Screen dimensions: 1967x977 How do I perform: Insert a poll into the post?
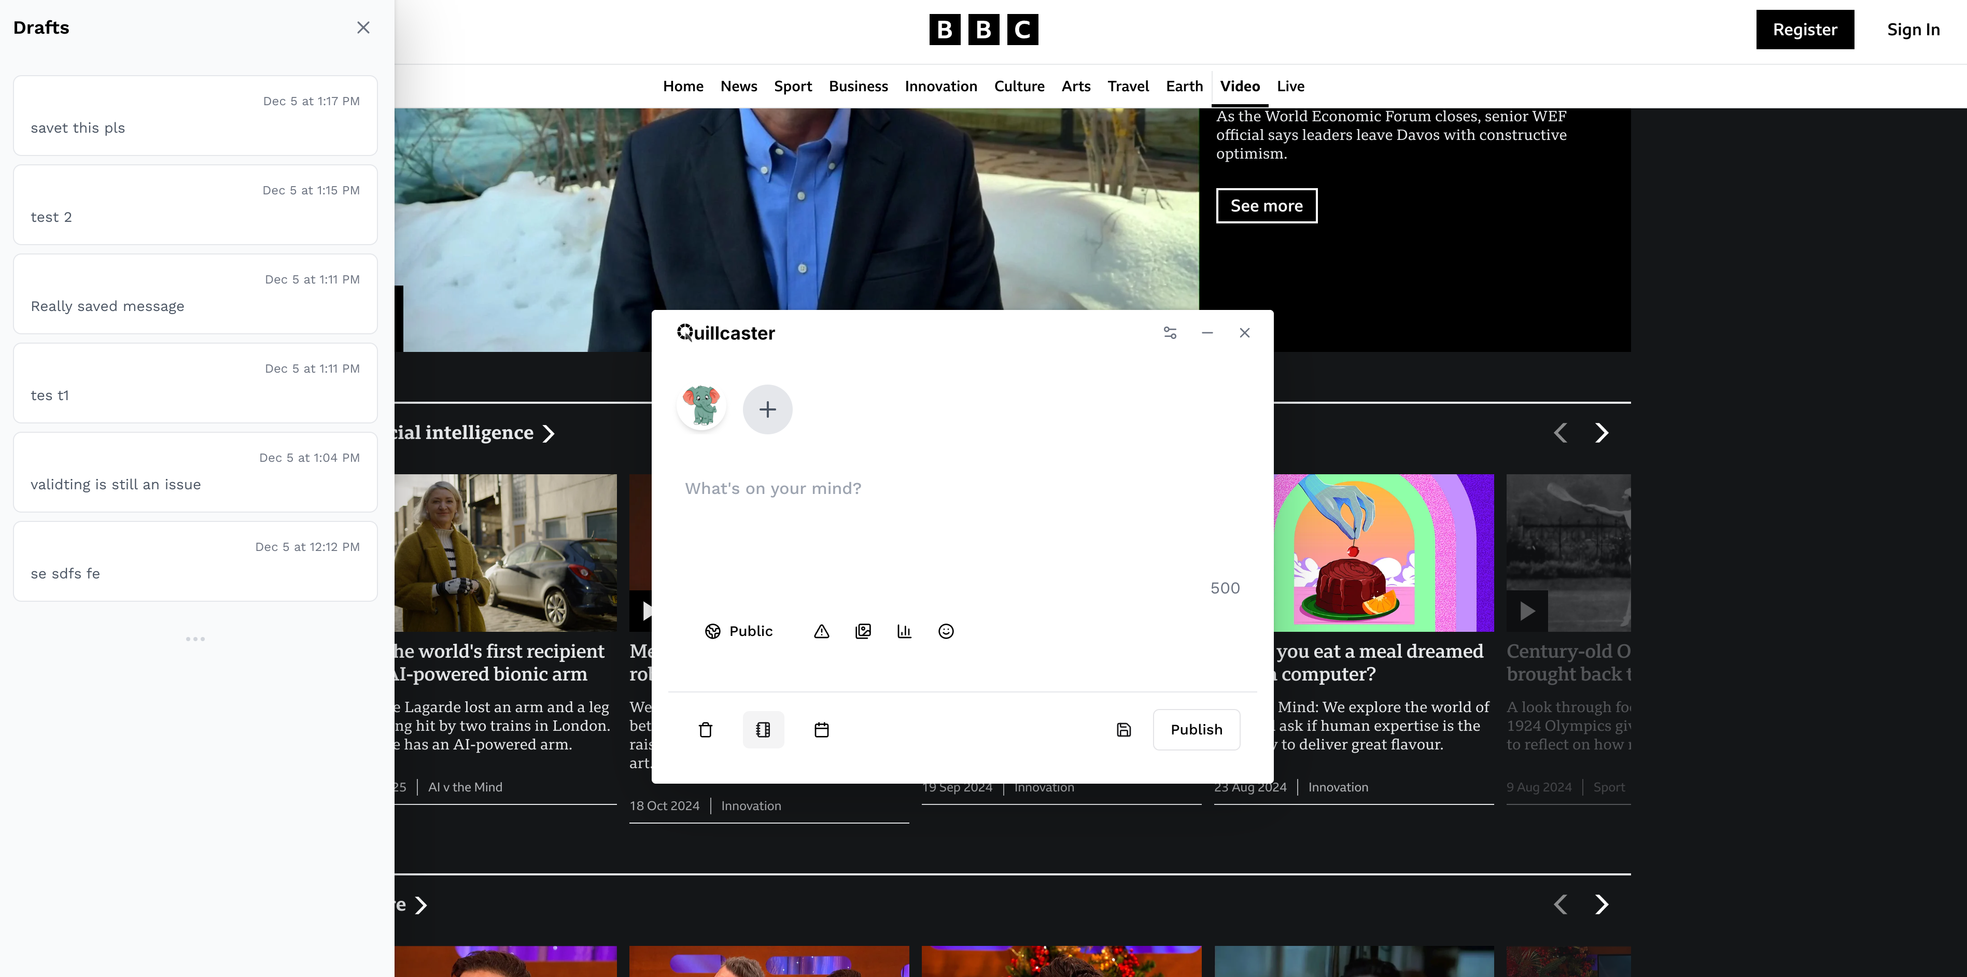(904, 631)
